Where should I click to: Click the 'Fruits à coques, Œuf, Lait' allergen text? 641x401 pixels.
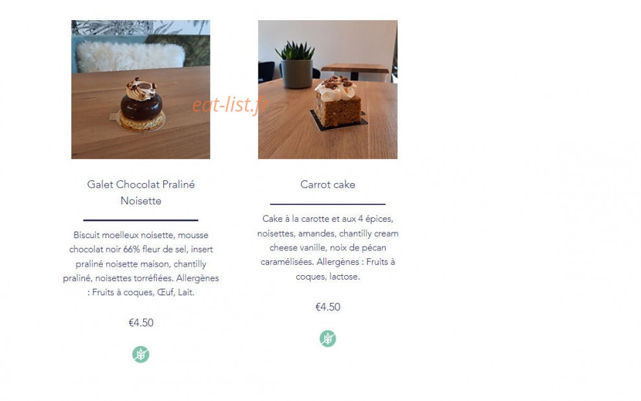[143, 293]
